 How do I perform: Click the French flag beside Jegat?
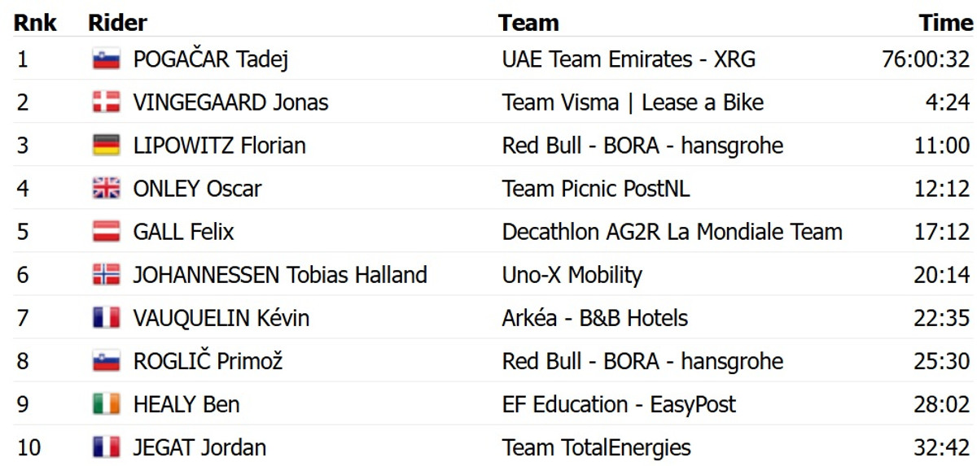[107, 447]
